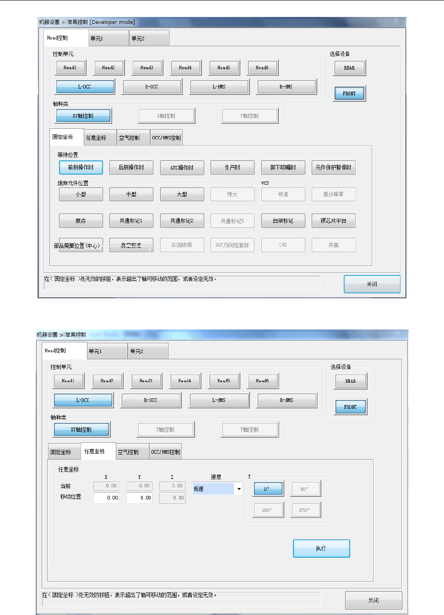
Task: Select the 180° rotation angle
Action: [x=268, y=510]
